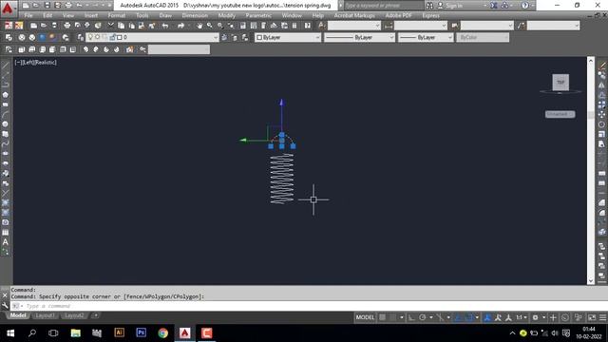Viewport: 608px width, 342px height.
Task: Select the Line tool in Draw toolbar
Action: point(5,66)
